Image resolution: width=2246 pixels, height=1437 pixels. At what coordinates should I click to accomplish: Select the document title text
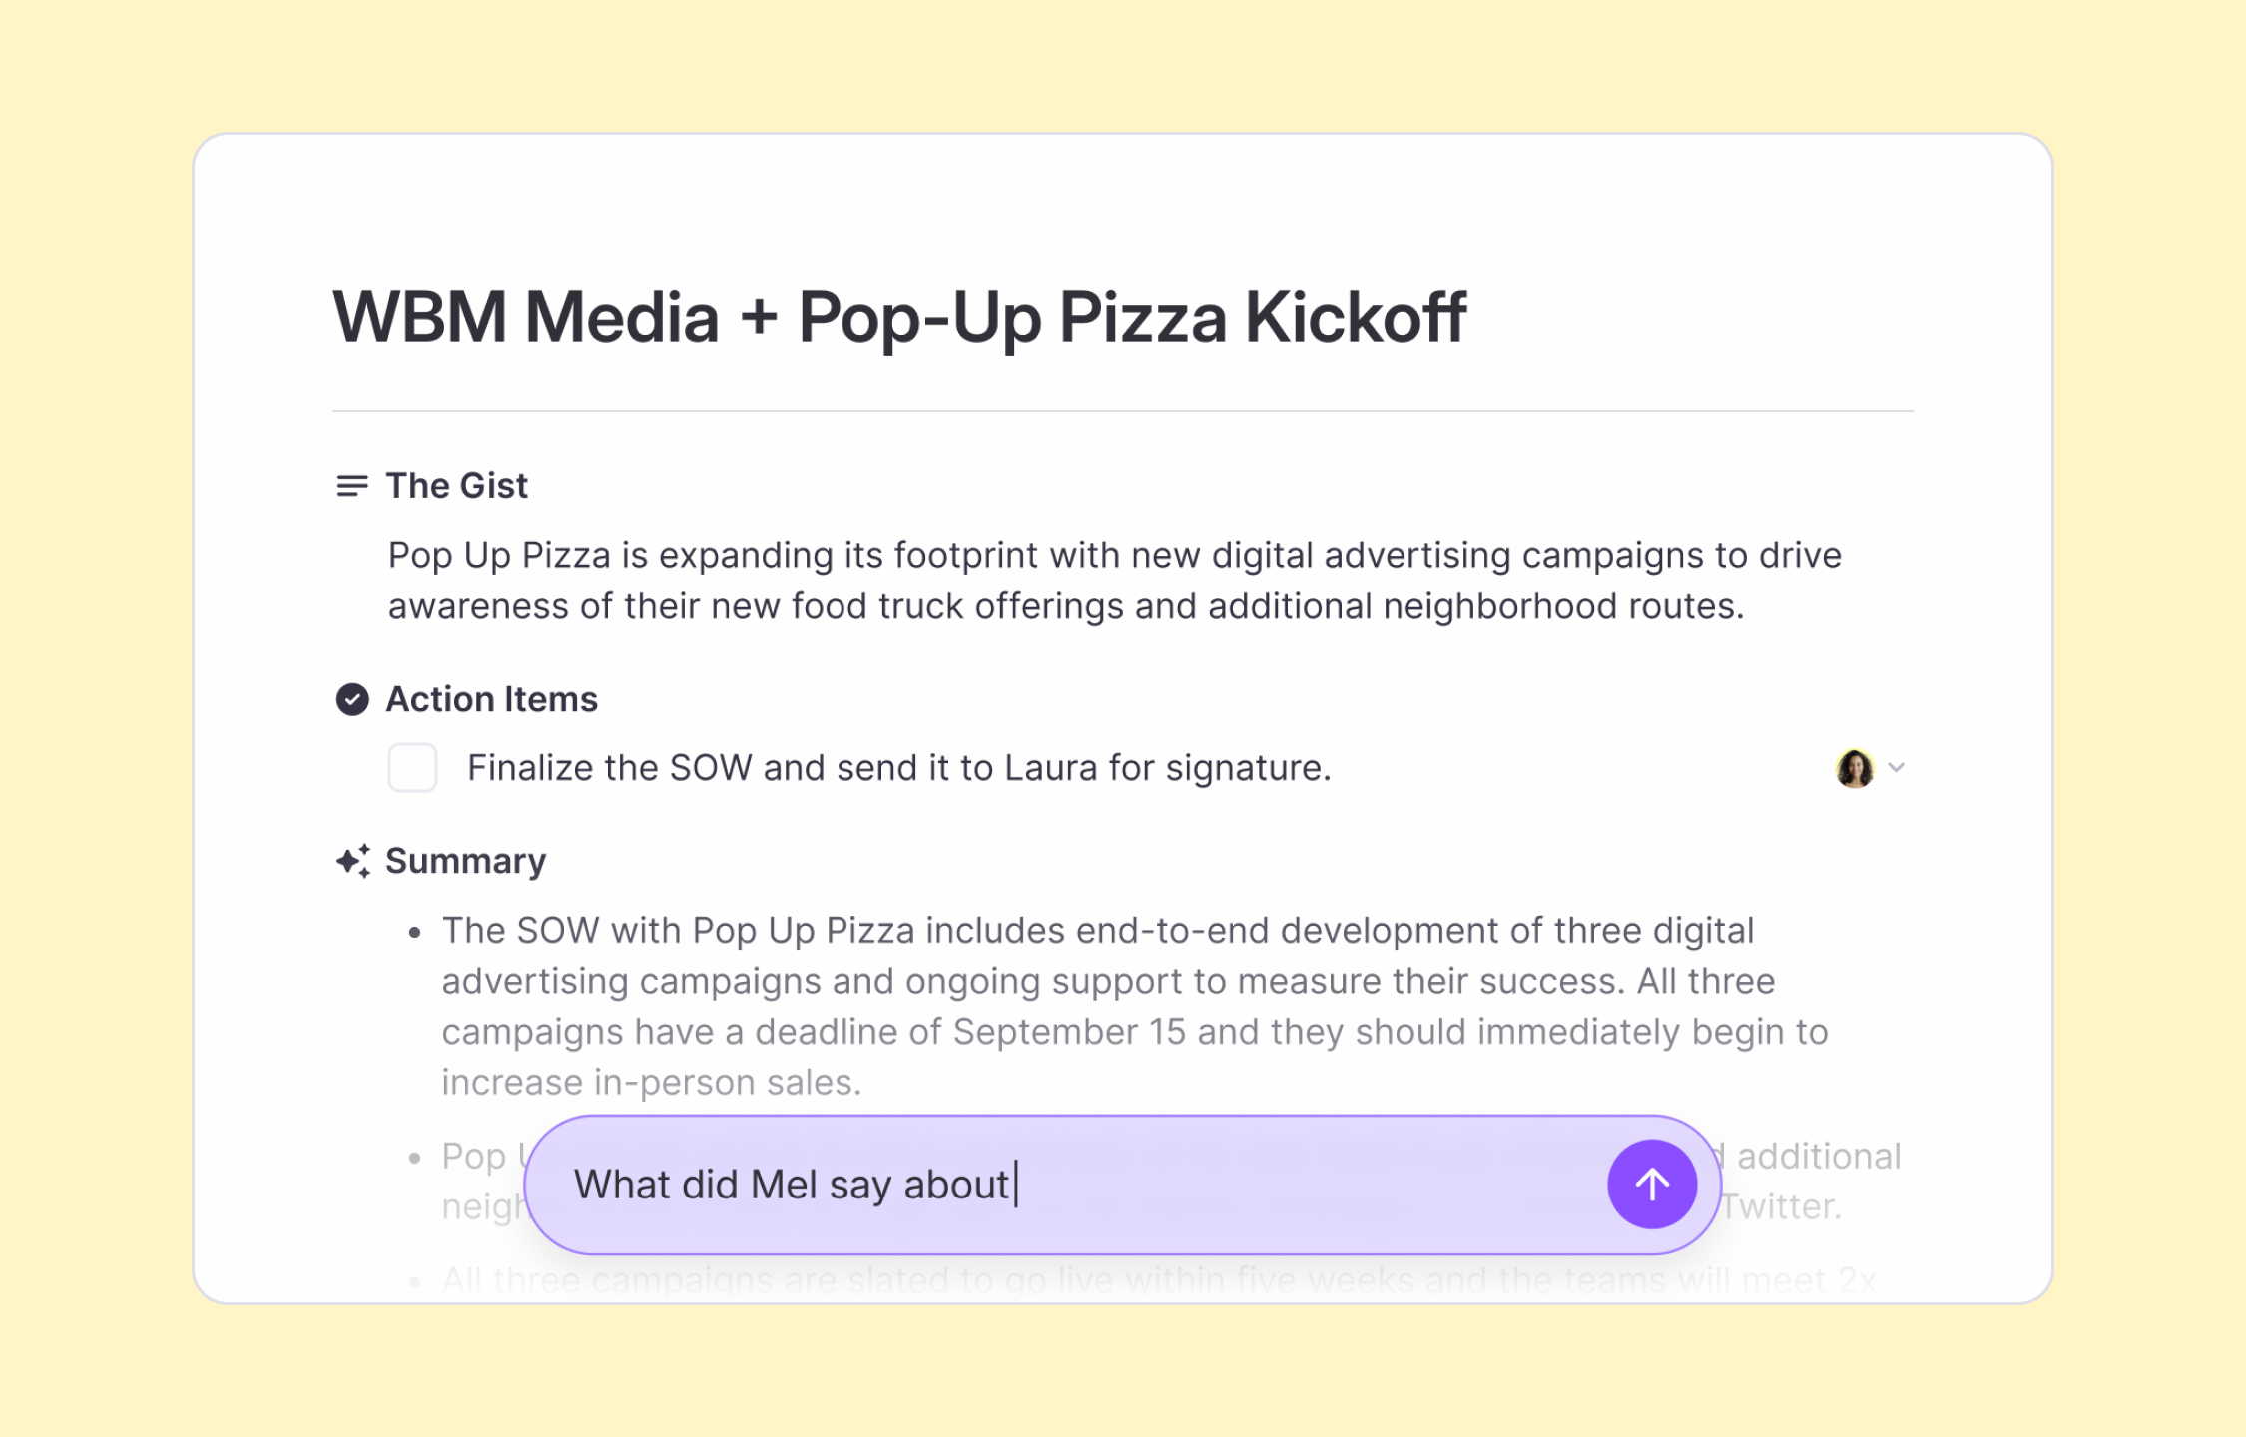pos(899,318)
